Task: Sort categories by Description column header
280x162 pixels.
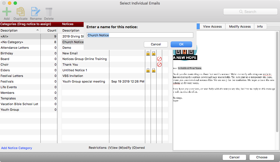Action: click(20, 30)
